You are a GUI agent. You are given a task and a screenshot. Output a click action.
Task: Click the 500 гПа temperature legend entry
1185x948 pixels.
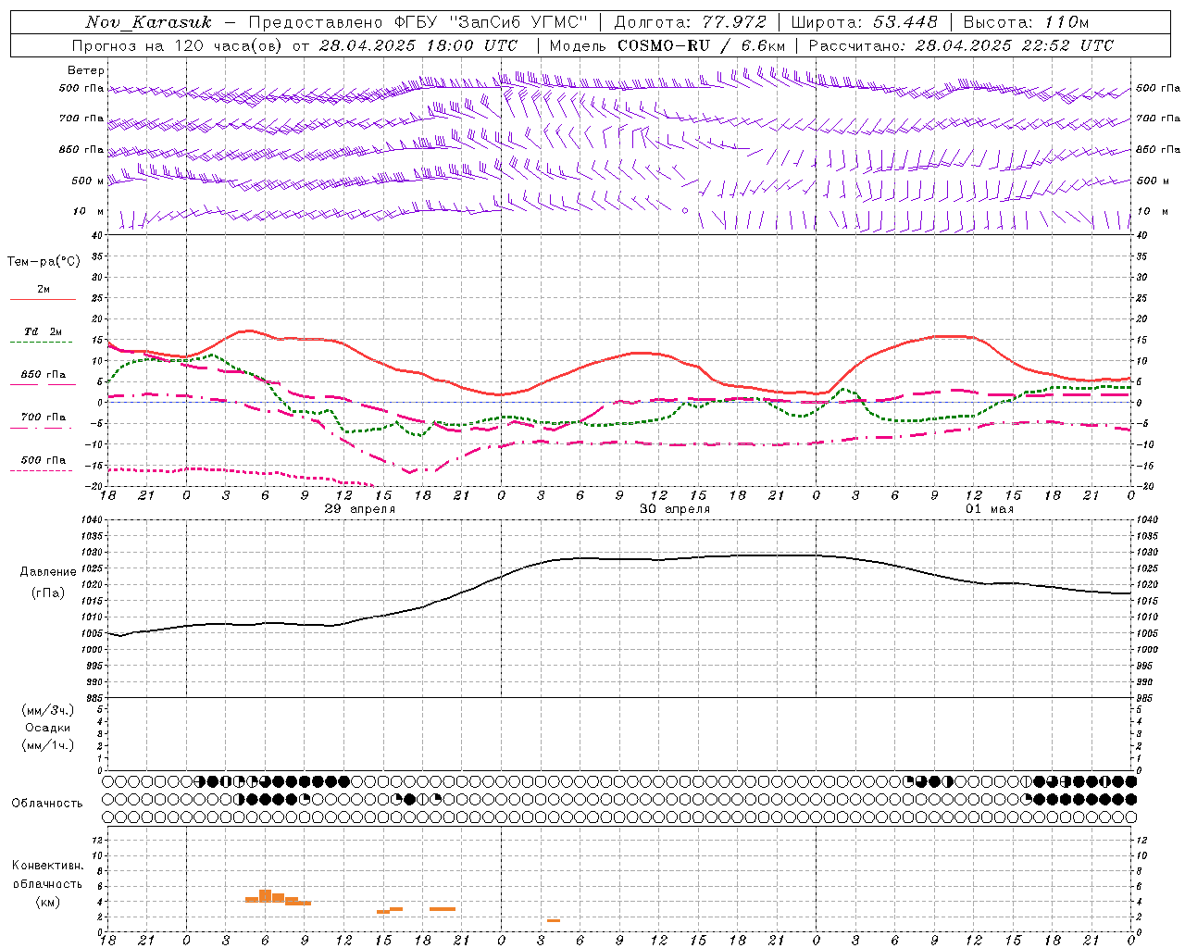pyautogui.click(x=44, y=460)
